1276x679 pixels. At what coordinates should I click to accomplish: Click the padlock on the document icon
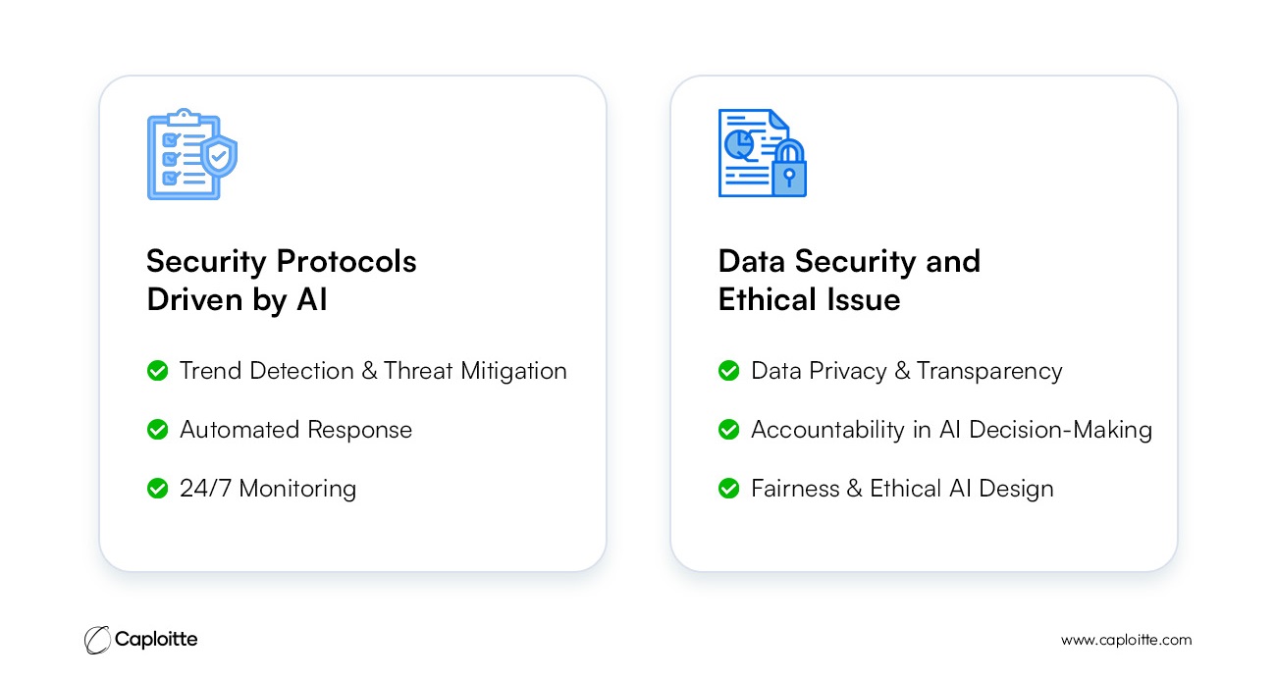(788, 169)
